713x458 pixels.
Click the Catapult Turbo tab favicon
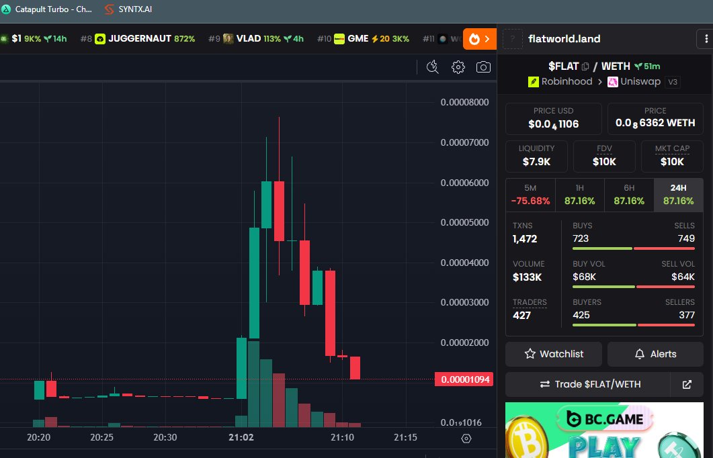[6, 9]
